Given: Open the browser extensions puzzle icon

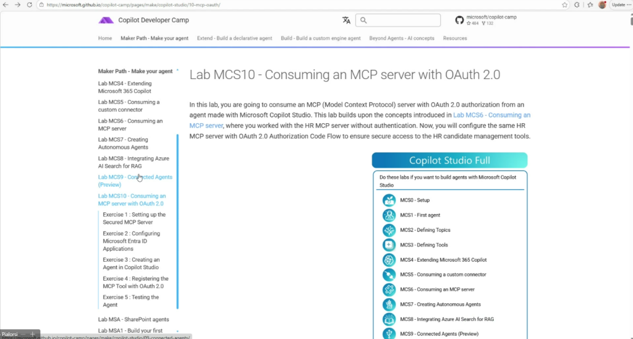Looking at the screenshot, I should tap(577, 5).
